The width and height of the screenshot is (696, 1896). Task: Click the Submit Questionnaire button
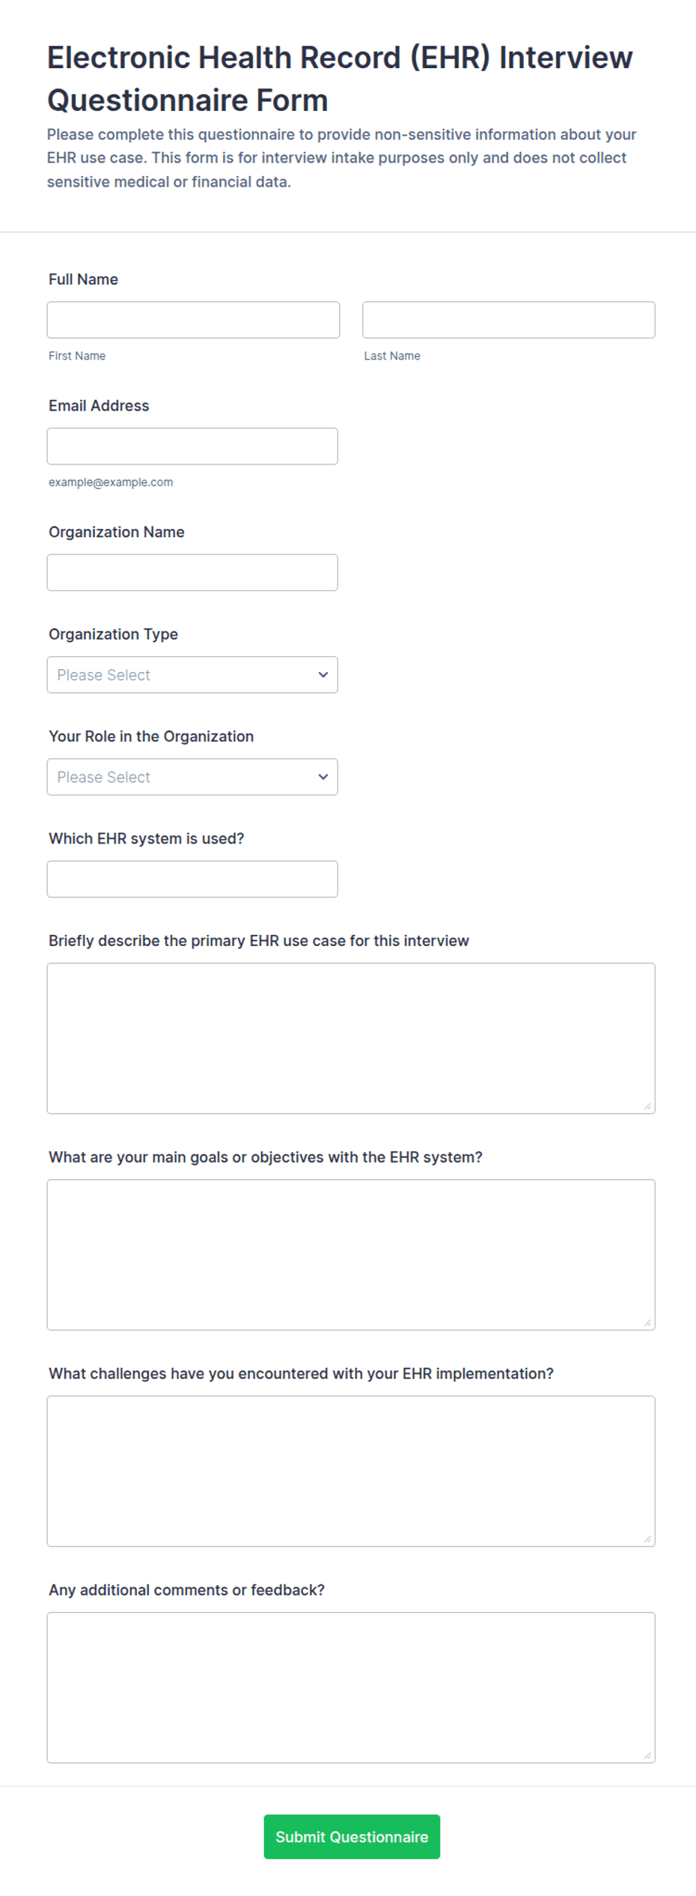tap(352, 1838)
